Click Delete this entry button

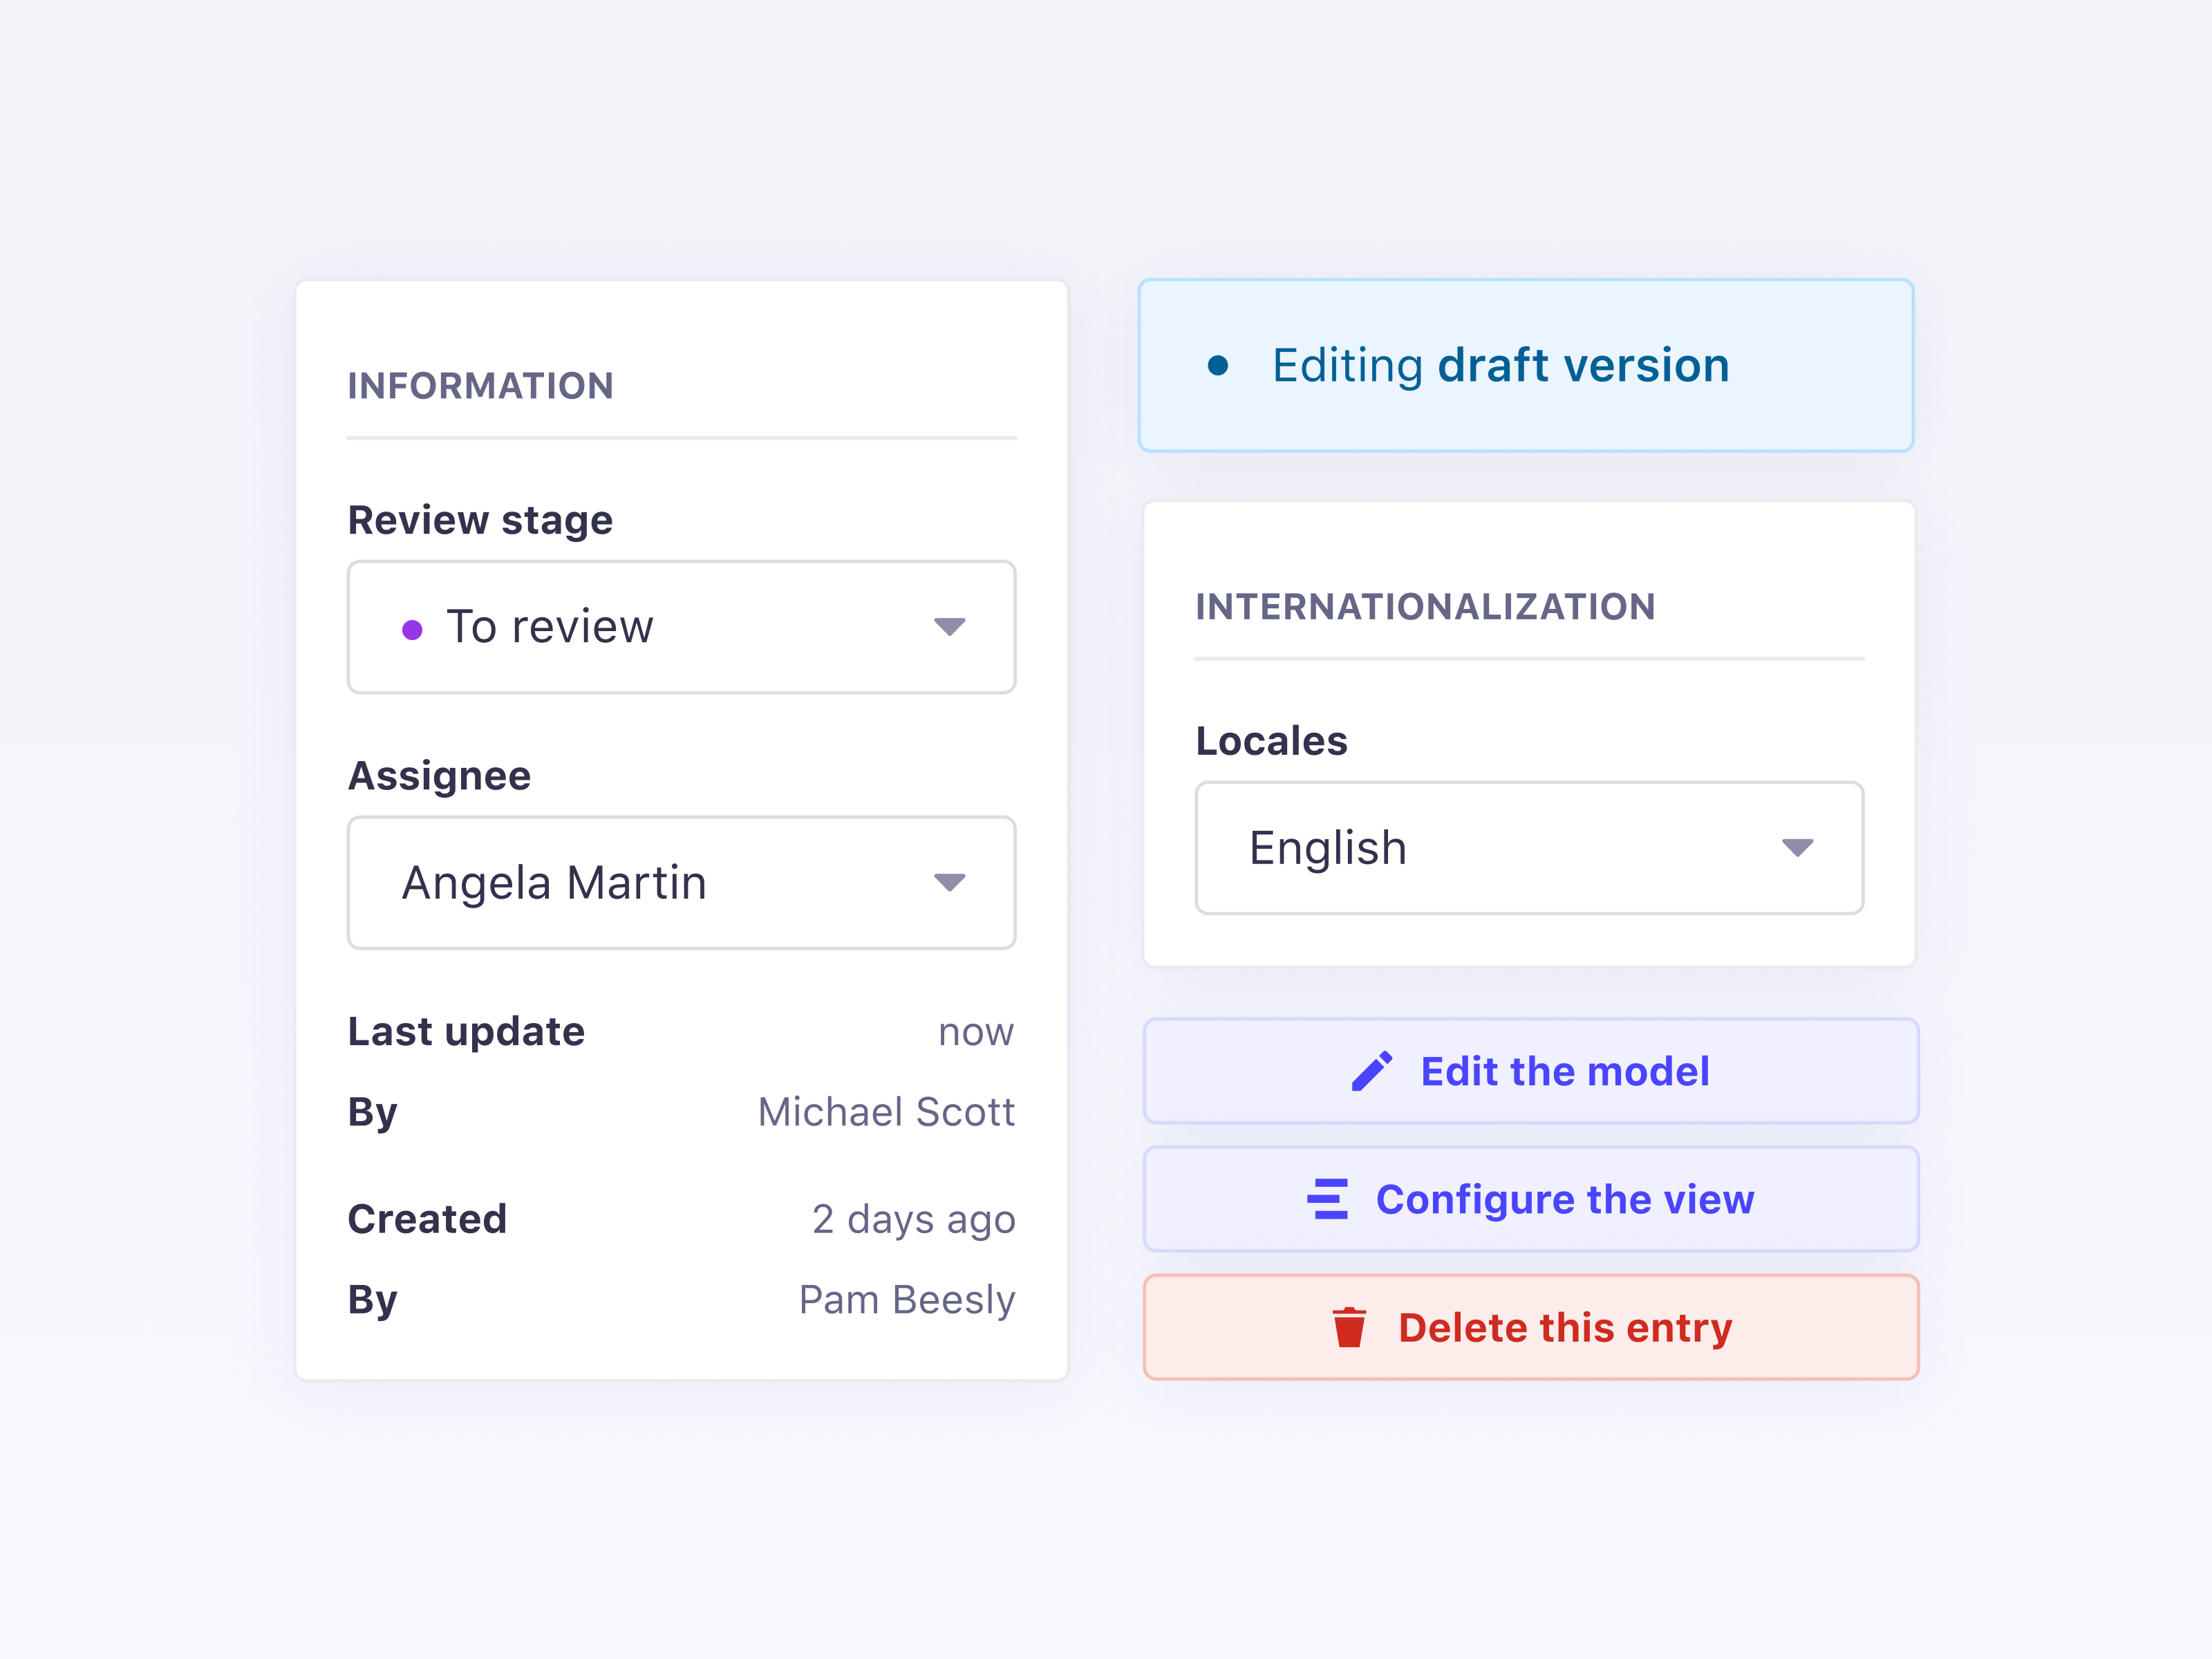[x=1530, y=1328]
